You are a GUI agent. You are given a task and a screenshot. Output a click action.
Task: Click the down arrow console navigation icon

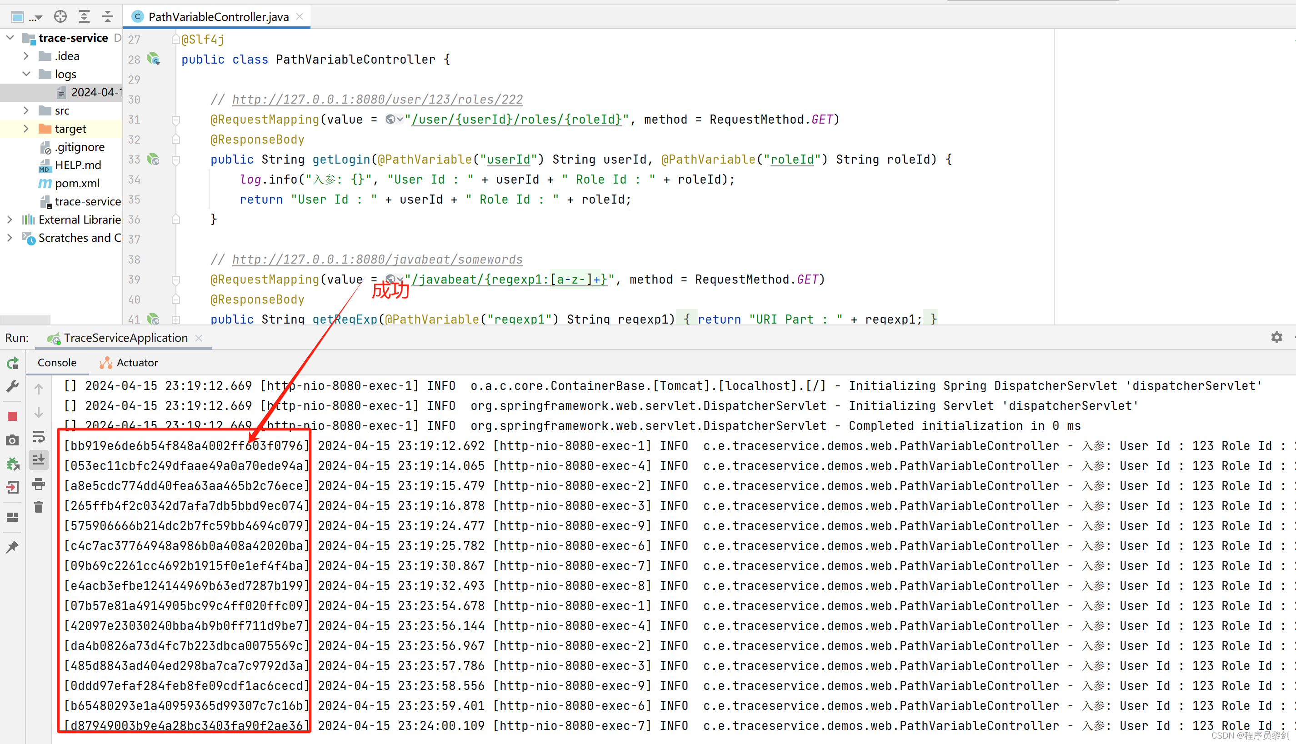pos(39,412)
